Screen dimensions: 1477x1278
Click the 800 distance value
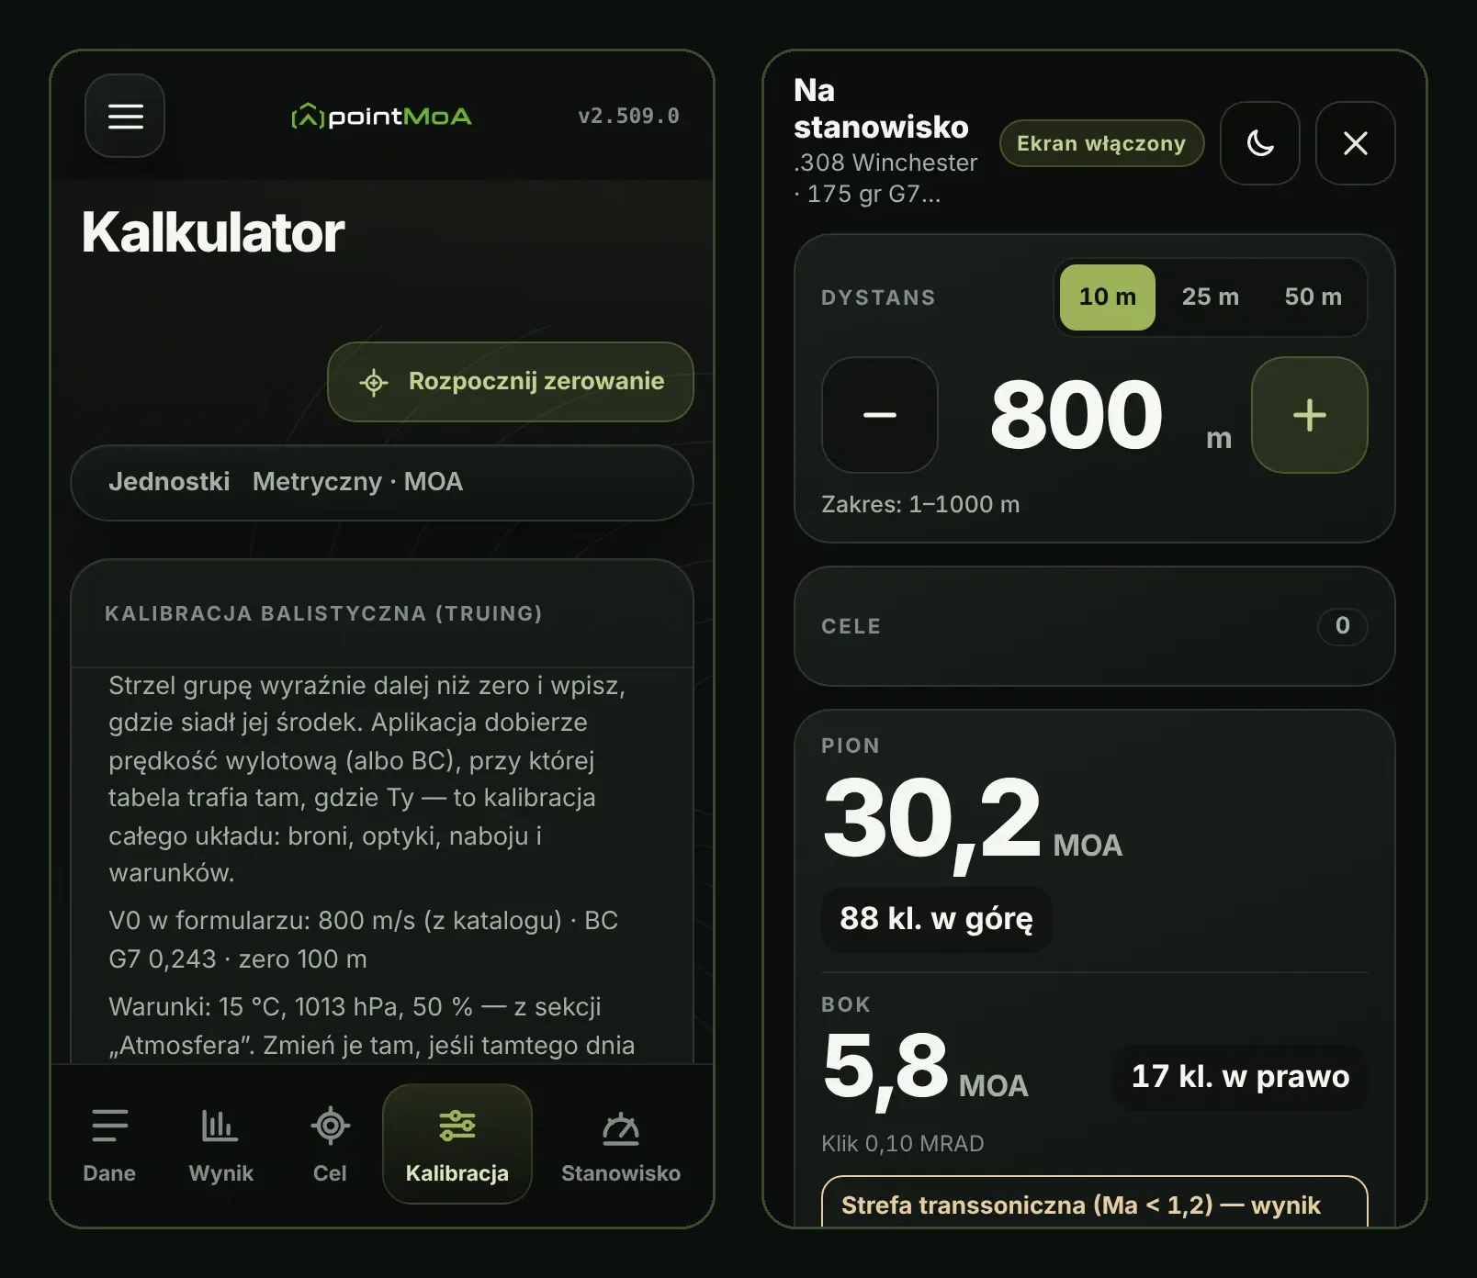(x=1077, y=416)
